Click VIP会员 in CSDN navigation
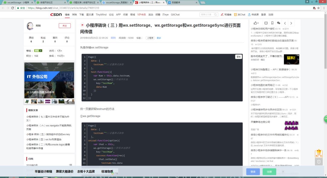The height and width of the screenshot is (178, 327). click(142, 14)
